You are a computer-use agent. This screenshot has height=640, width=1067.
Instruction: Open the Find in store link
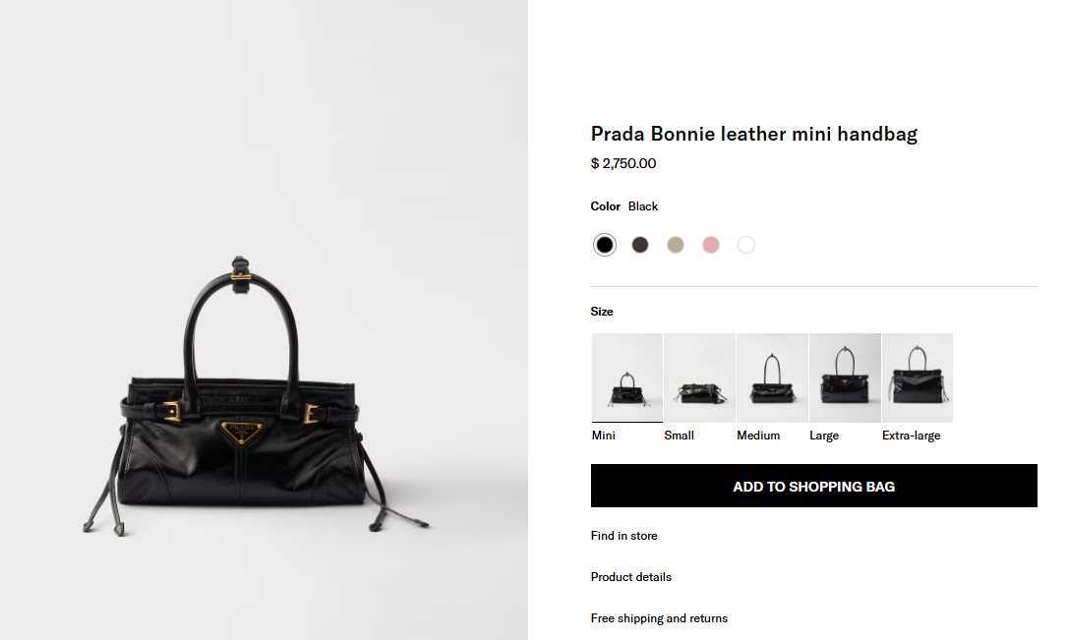pyautogui.click(x=624, y=536)
